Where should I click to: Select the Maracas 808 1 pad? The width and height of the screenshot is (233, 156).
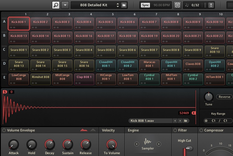(149, 66)
